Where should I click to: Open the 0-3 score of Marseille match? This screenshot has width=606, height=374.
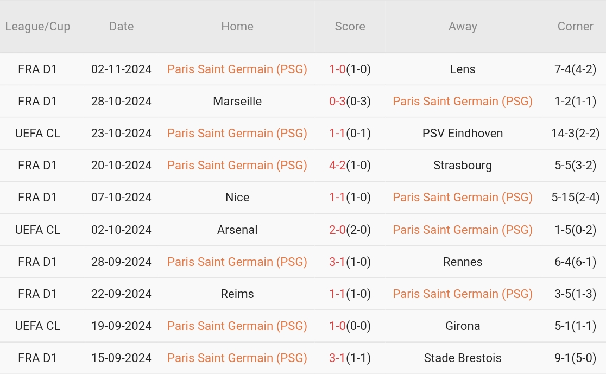pyautogui.click(x=338, y=101)
